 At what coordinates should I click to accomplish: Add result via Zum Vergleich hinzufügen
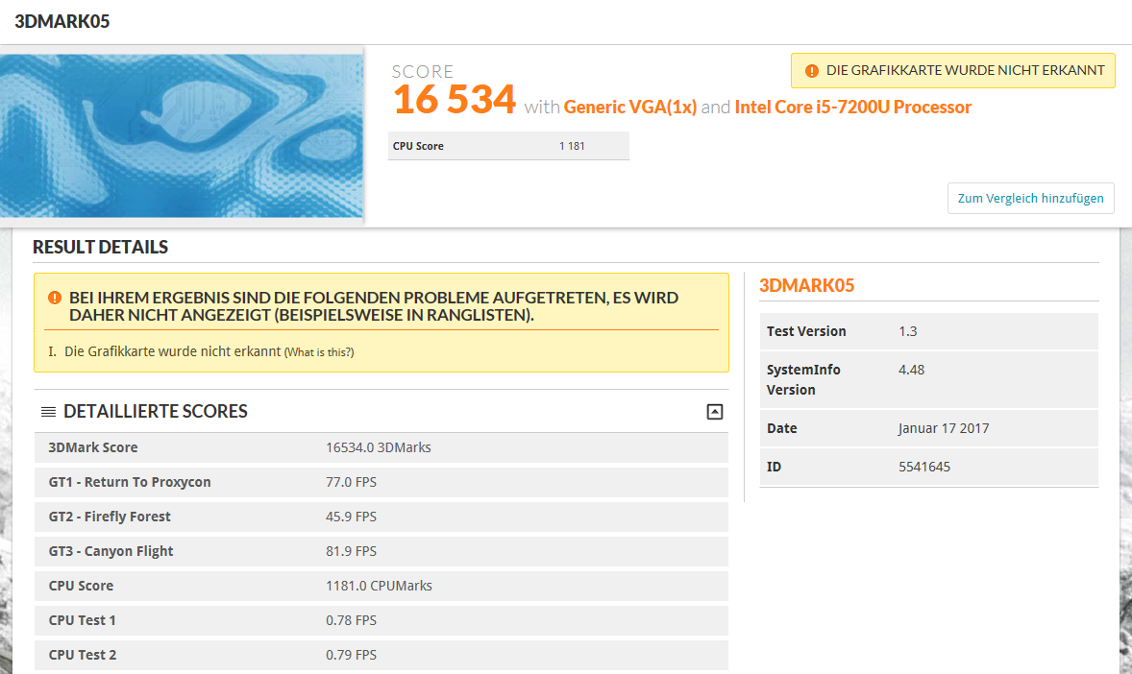[1030, 198]
